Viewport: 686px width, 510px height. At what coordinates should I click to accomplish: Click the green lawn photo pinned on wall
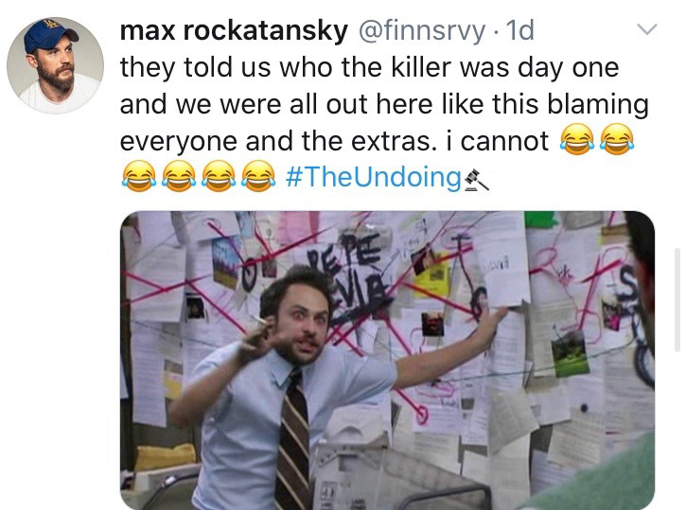tap(569, 354)
